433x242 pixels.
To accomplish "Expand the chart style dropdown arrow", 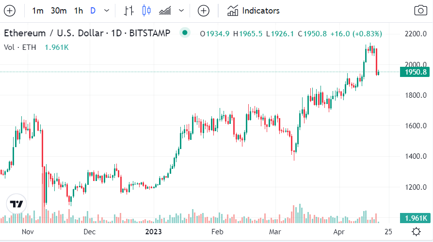I will pyautogui.click(x=181, y=11).
